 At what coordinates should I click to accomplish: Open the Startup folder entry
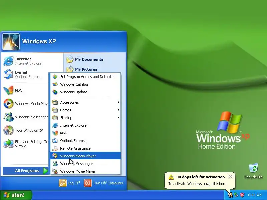85,118
